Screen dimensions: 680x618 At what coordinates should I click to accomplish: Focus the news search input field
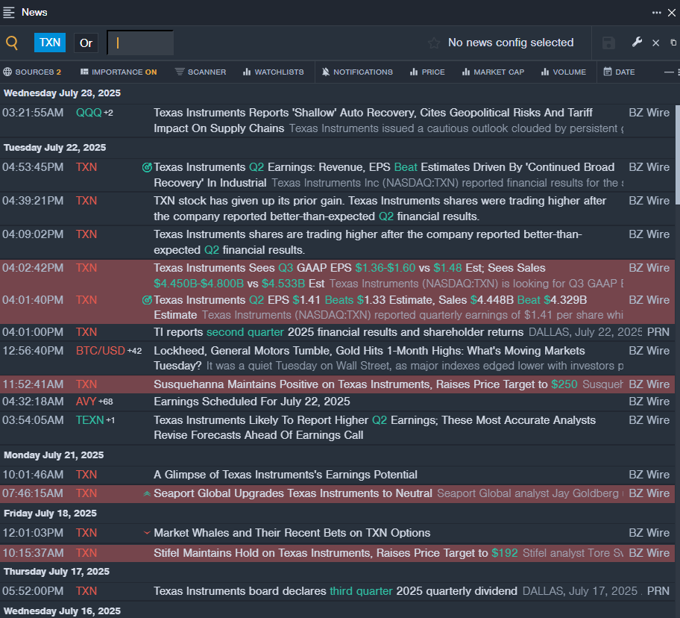pos(140,43)
